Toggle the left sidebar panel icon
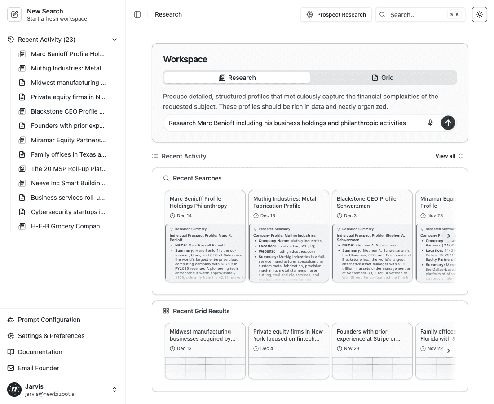 (137, 14)
